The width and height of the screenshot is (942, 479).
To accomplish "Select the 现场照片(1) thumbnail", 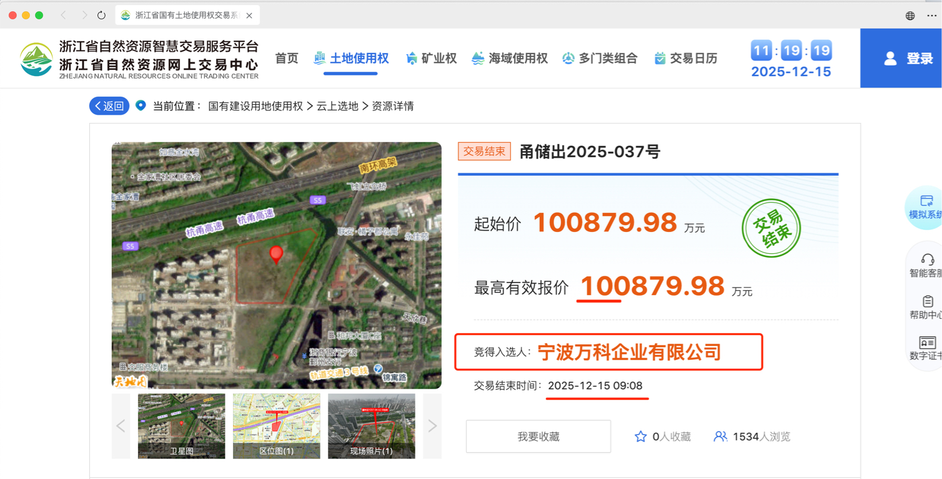I will click(371, 426).
